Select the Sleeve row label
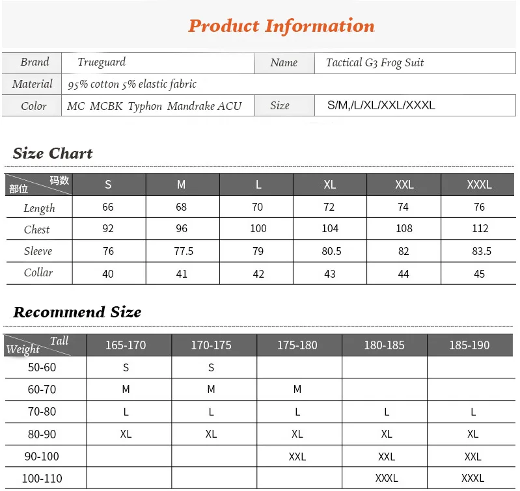This screenshot has height=491, width=520. (x=38, y=251)
